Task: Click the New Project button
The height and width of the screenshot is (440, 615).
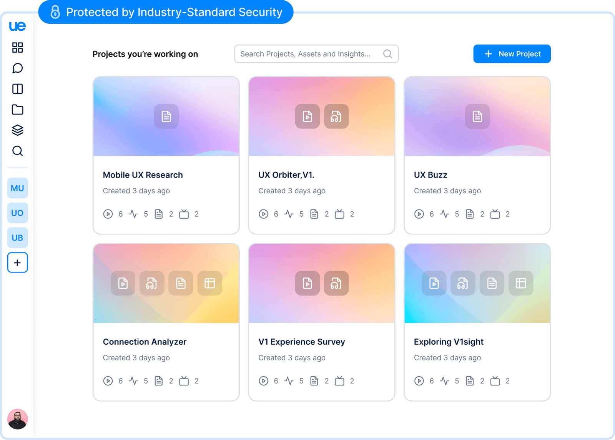Action: (x=512, y=54)
